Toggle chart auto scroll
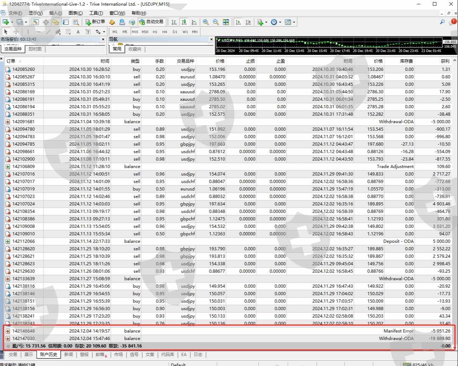Screen dimensions: 458x366 (x=238, y=22)
